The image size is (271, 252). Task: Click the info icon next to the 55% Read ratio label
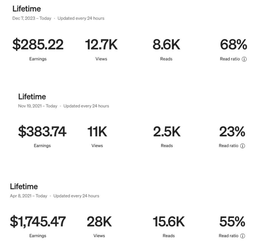point(243,236)
